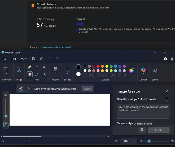This screenshot has width=175, height=147.
Task: Click the Save icon
Action: tap(33, 59)
